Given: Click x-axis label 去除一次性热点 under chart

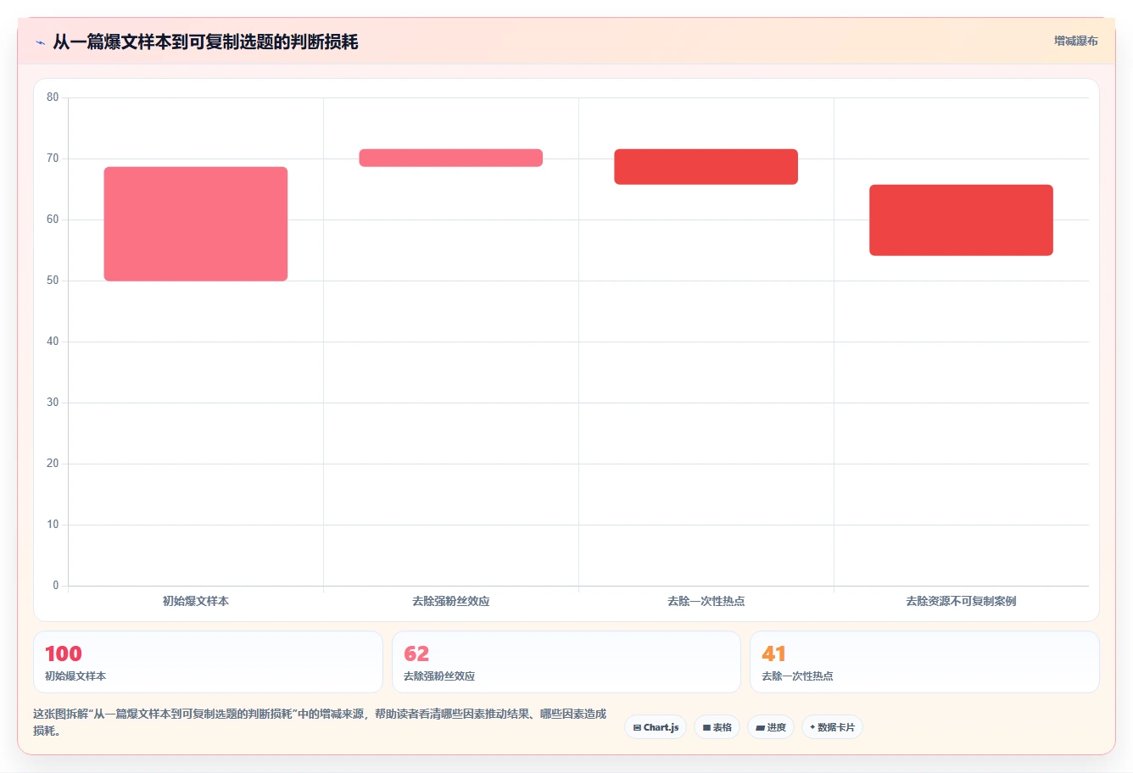Looking at the screenshot, I should click(x=706, y=601).
